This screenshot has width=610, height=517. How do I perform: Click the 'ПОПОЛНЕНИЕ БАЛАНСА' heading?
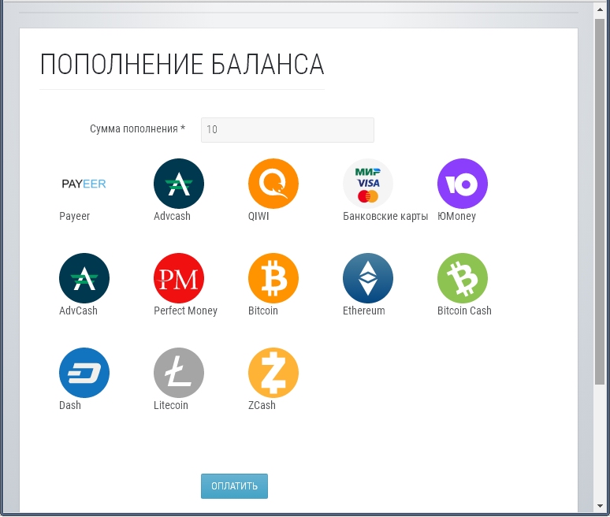(x=182, y=65)
